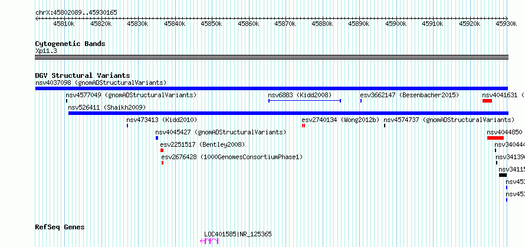Click the 45930k ruler tick label
The height and width of the screenshot is (247, 525).
[x=507, y=24]
